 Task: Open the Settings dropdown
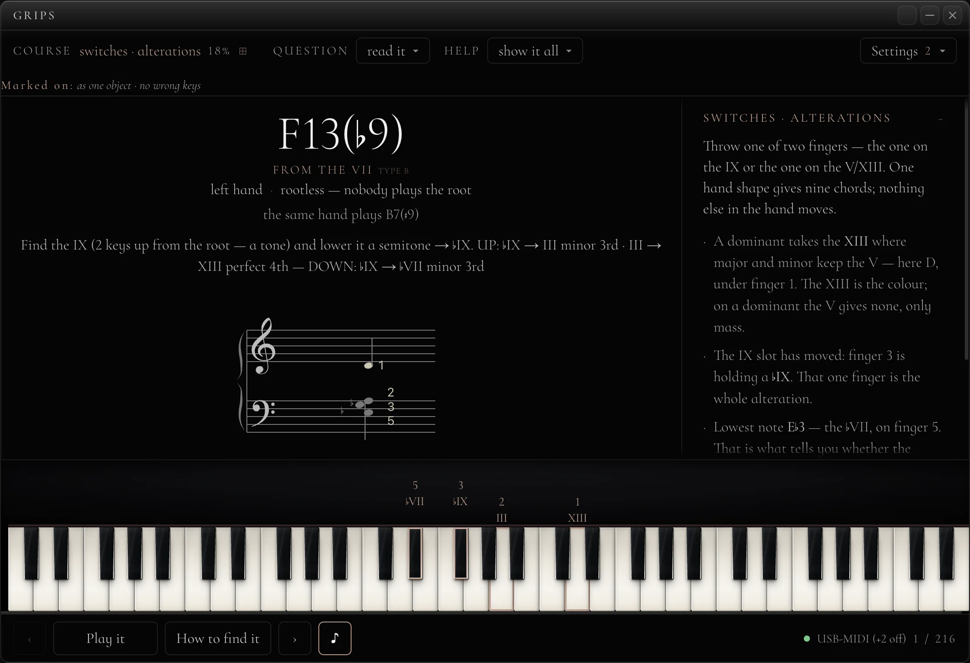pyautogui.click(x=908, y=51)
